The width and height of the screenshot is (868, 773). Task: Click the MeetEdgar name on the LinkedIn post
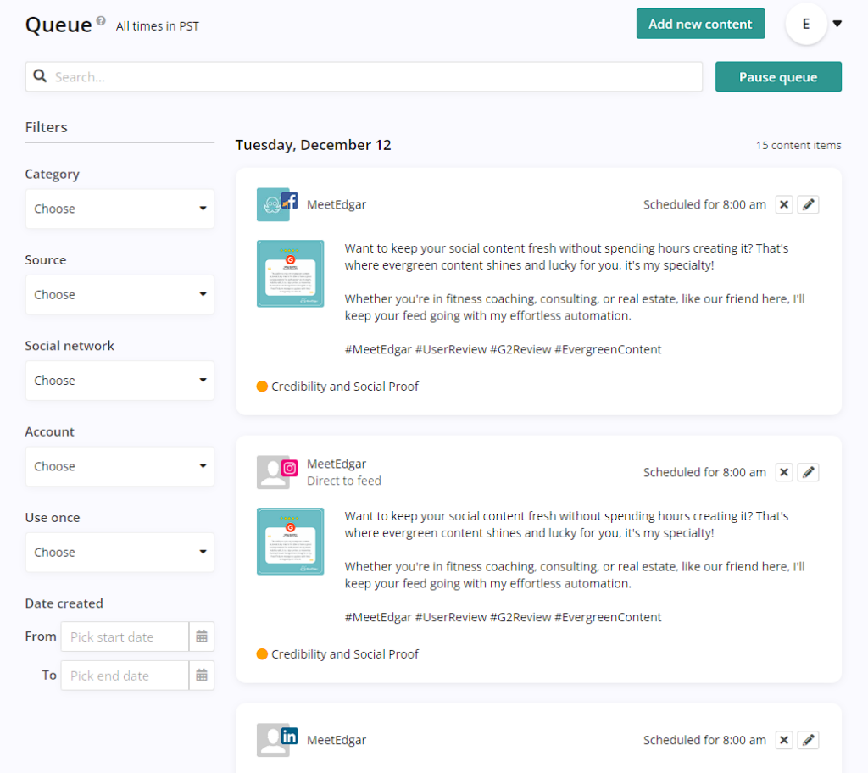337,740
